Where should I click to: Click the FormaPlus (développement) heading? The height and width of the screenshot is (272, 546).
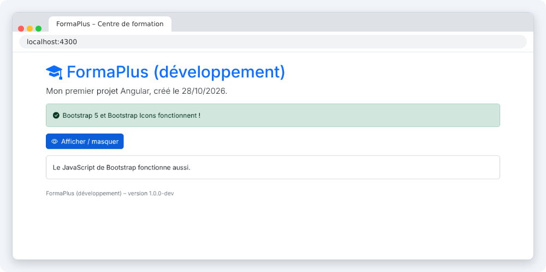click(176, 72)
